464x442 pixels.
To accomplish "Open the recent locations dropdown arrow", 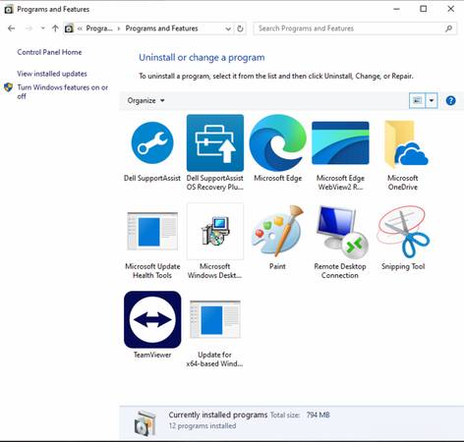I will point(43,28).
